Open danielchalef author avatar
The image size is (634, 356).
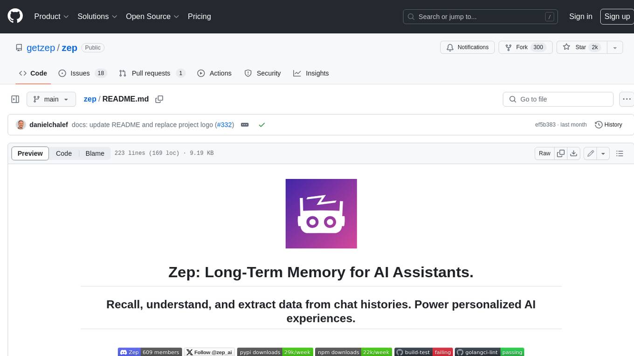(21, 125)
